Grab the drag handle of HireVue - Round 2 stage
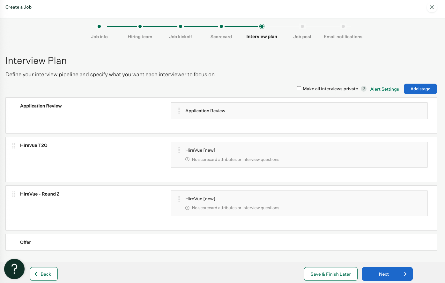The width and height of the screenshot is (445, 283). [14, 194]
